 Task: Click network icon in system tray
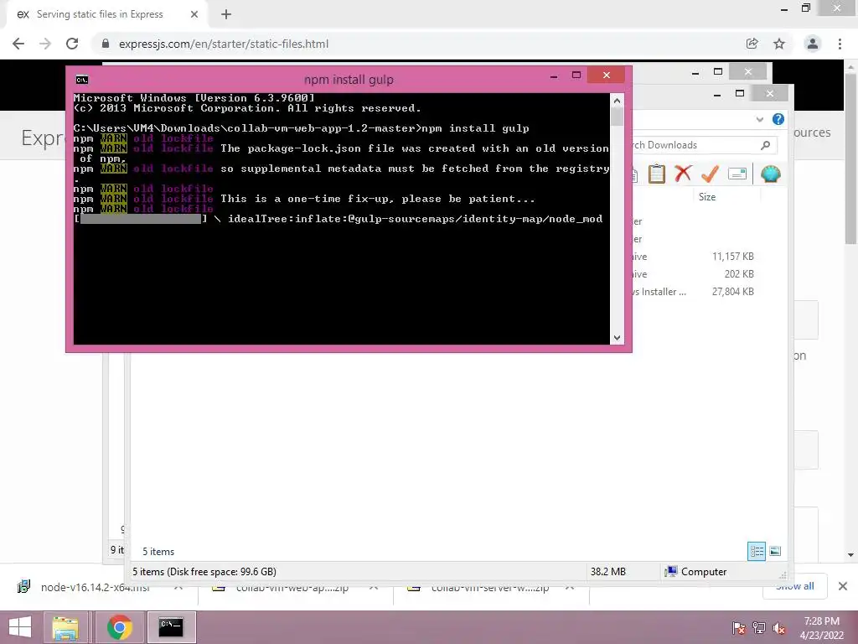[759, 628]
